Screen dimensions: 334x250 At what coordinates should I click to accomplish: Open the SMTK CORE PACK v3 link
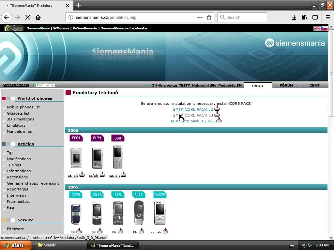193,115
